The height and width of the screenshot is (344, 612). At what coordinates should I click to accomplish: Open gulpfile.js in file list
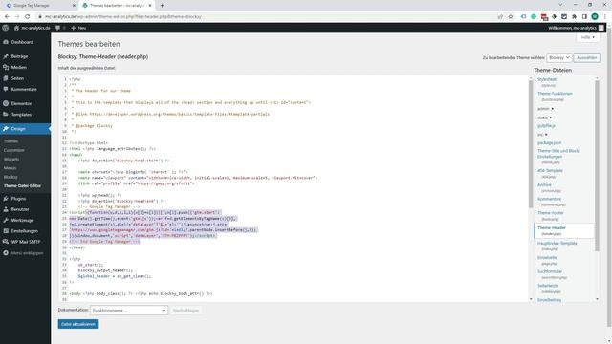click(x=546, y=126)
